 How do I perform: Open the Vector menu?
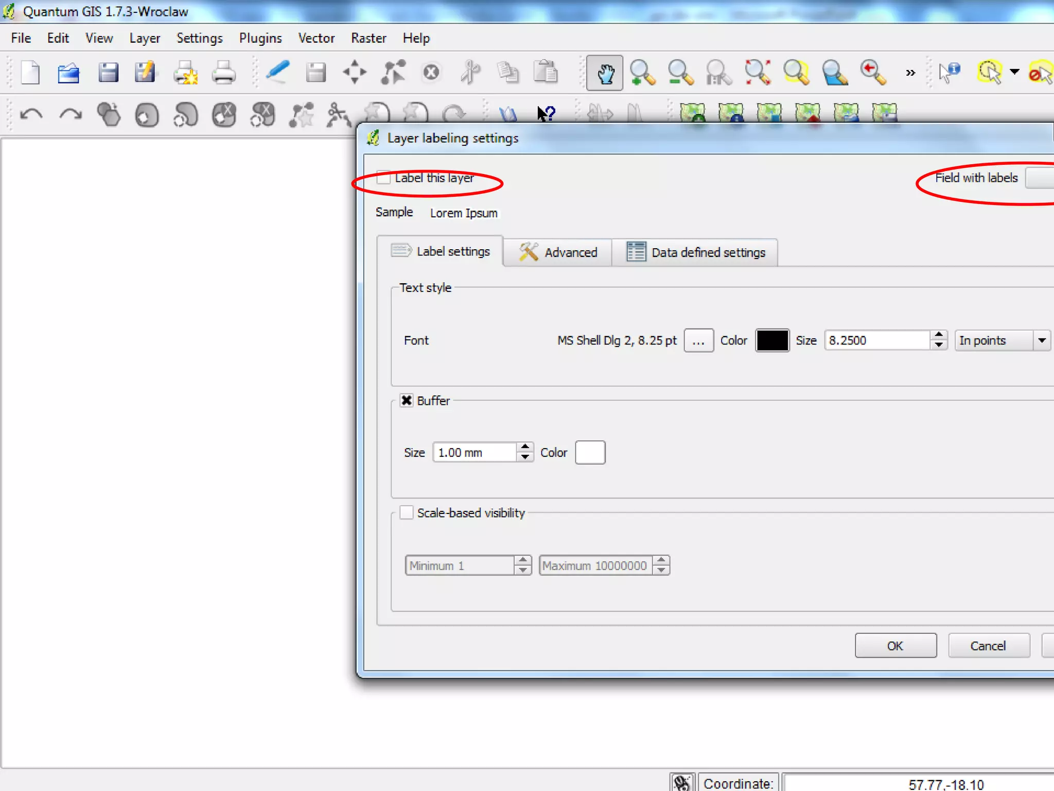coord(316,38)
